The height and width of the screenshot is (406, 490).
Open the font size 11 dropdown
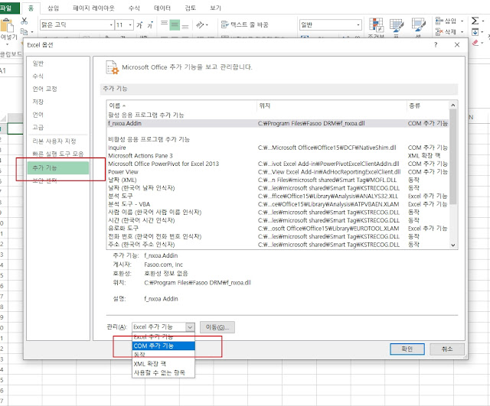pos(131,24)
